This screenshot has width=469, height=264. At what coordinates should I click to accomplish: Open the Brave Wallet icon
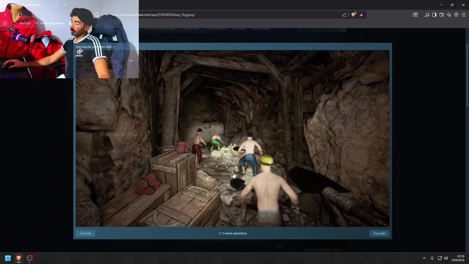pyautogui.click(x=442, y=15)
